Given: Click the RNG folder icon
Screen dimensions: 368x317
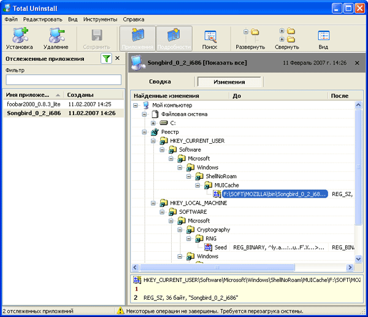Looking at the screenshot, I should [x=199, y=238].
